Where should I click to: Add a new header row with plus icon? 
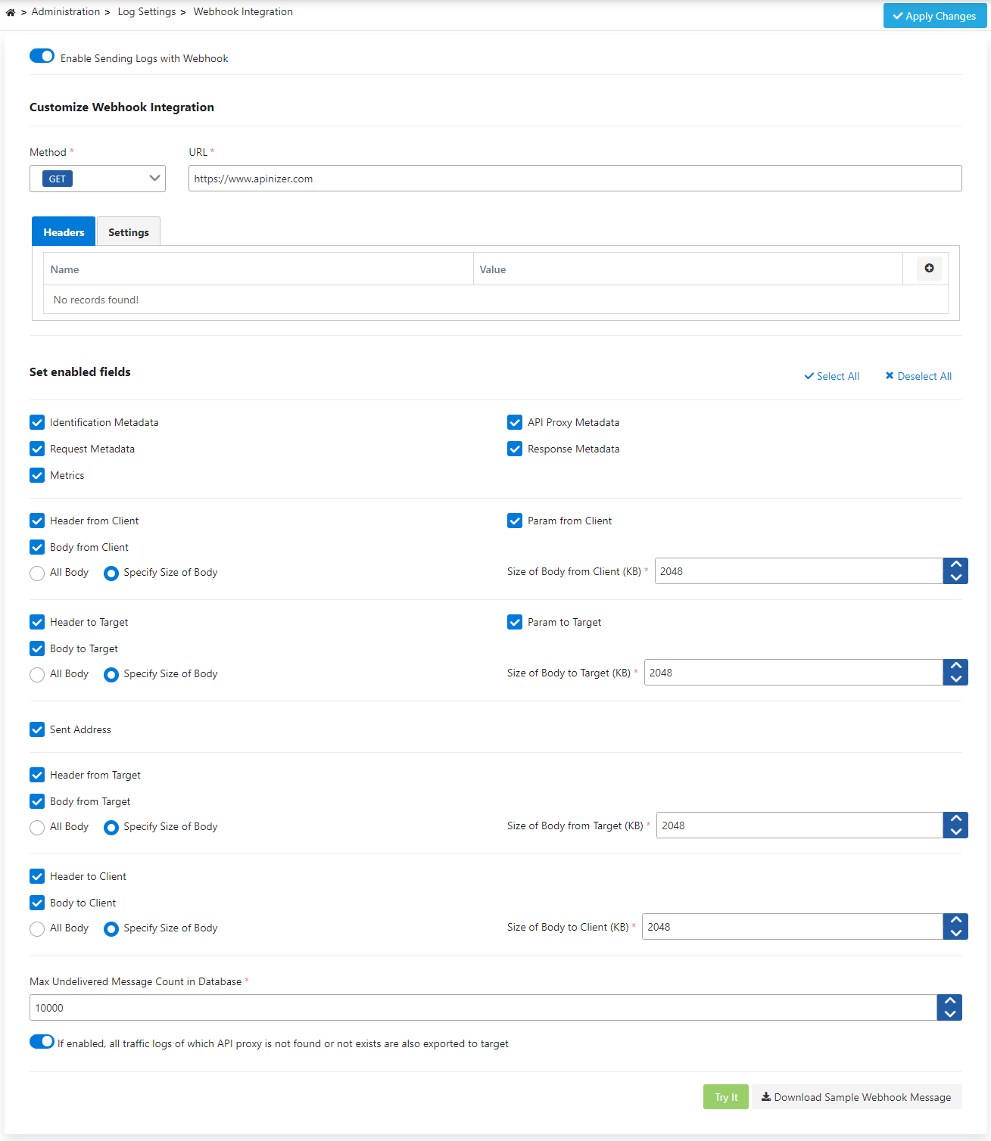point(929,269)
